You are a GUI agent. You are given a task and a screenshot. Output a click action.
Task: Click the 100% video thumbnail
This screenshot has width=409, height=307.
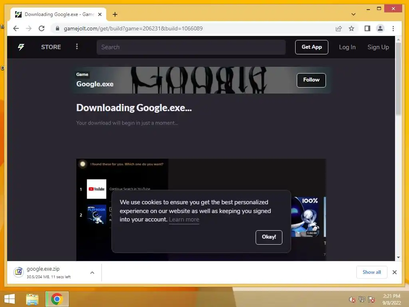(305, 217)
